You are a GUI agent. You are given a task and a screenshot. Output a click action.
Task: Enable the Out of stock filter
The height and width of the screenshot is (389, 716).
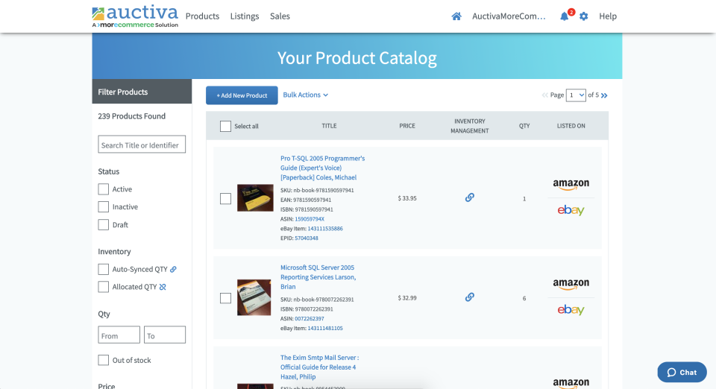[104, 361]
